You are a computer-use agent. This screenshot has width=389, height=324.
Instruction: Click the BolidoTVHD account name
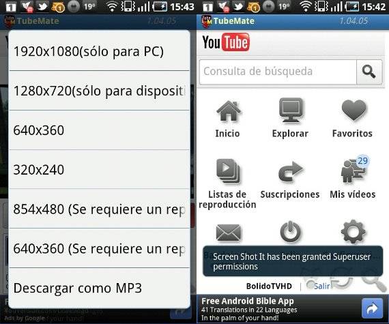point(269,286)
